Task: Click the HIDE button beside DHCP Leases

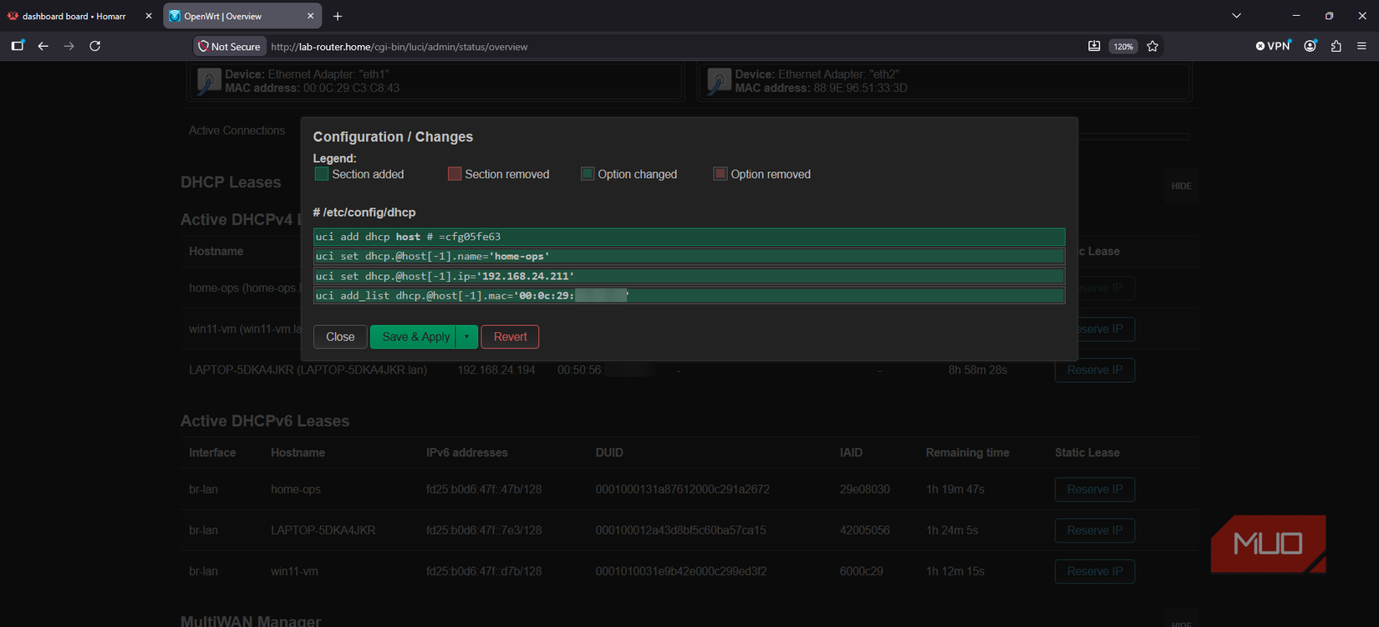Action: pyautogui.click(x=1182, y=186)
